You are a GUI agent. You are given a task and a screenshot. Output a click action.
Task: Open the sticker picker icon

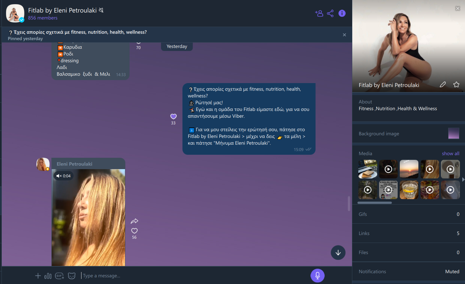tap(72, 276)
